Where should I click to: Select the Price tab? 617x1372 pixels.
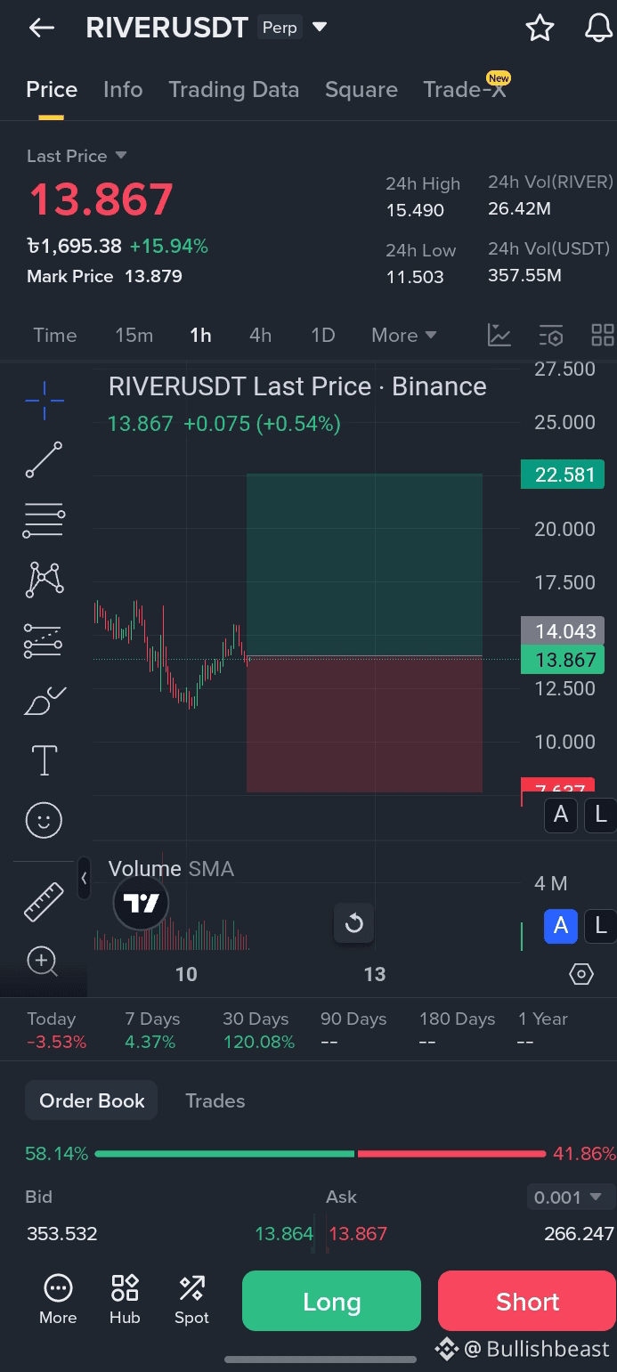pos(52,90)
